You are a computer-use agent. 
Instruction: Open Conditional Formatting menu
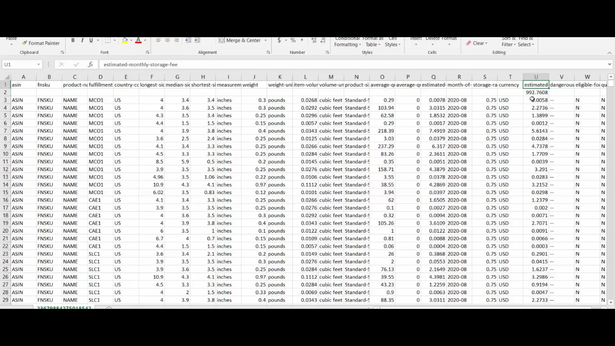pos(347,41)
